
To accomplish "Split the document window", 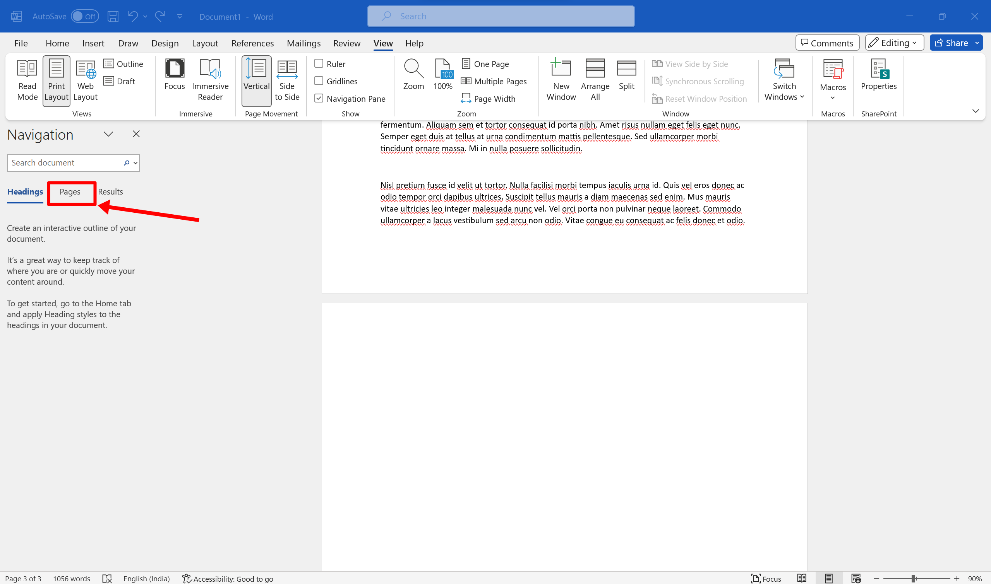I will click(626, 74).
